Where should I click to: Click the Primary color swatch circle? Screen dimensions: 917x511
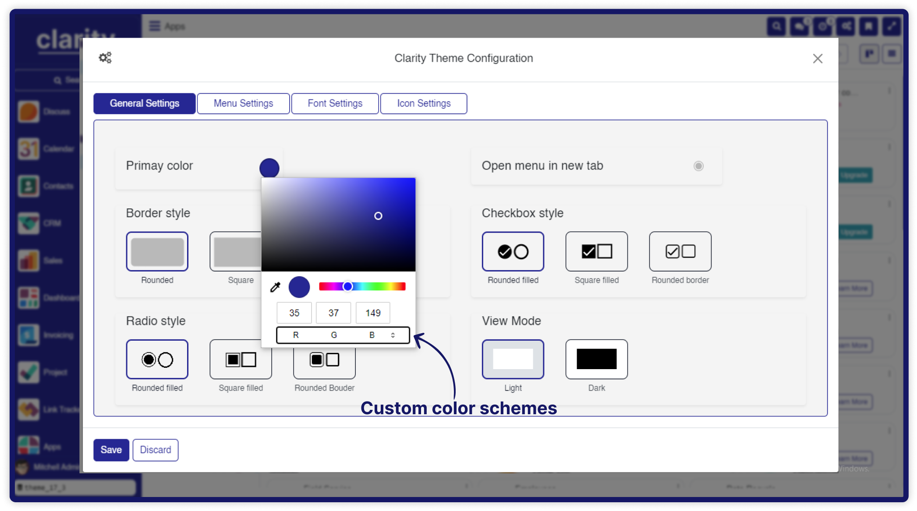(x=269, y=168)
